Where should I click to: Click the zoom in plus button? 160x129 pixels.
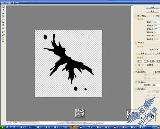[10, 123]
